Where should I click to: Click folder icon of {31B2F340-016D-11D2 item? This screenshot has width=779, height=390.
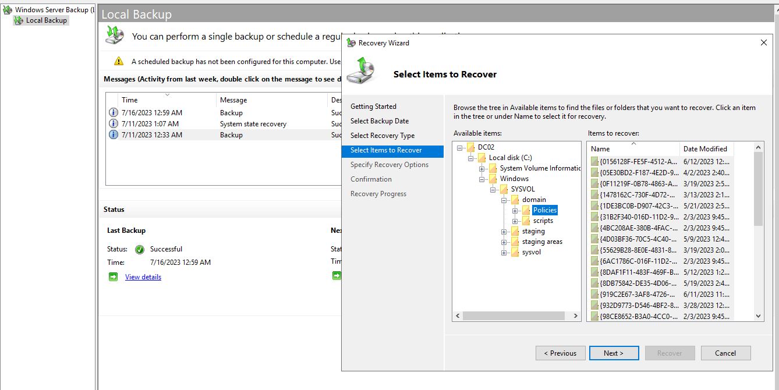594,217
